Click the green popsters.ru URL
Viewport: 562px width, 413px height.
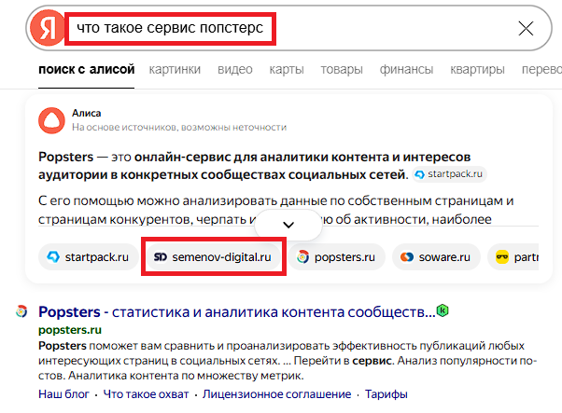(x=70, y=330)
